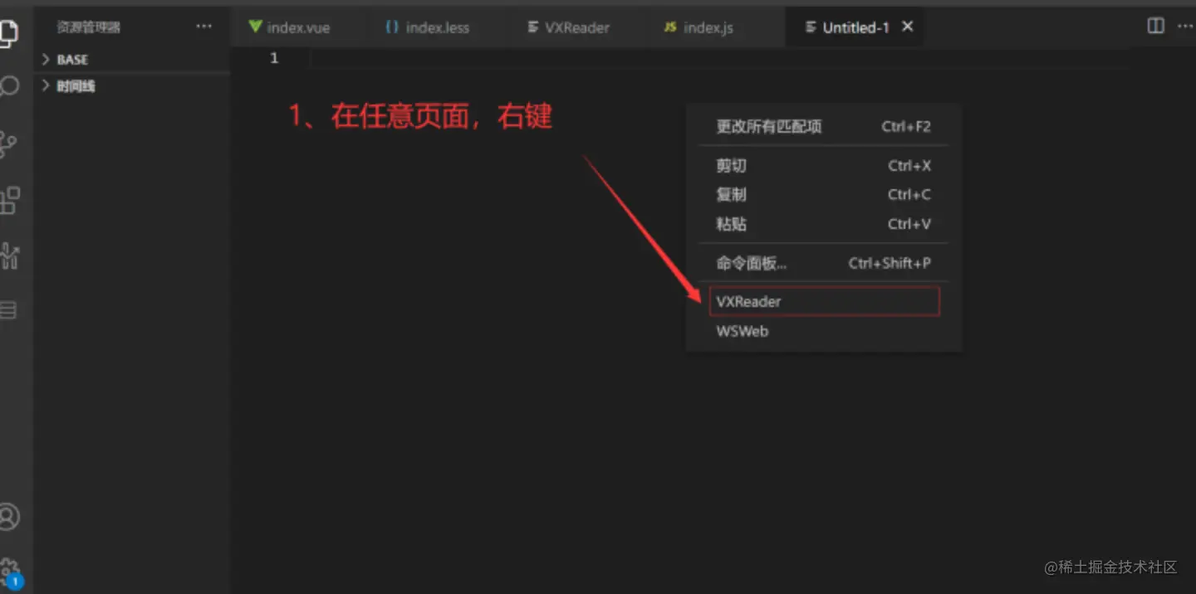Switch to the index.less tab

[428, 27]
